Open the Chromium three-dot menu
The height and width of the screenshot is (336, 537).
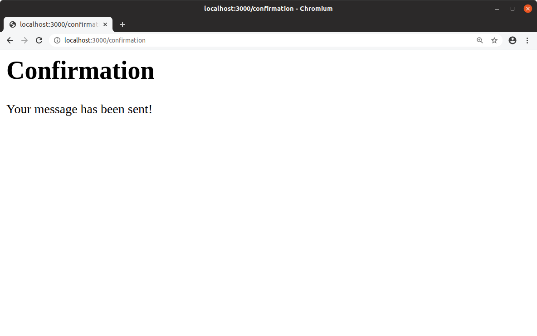[x=527, y=40]
